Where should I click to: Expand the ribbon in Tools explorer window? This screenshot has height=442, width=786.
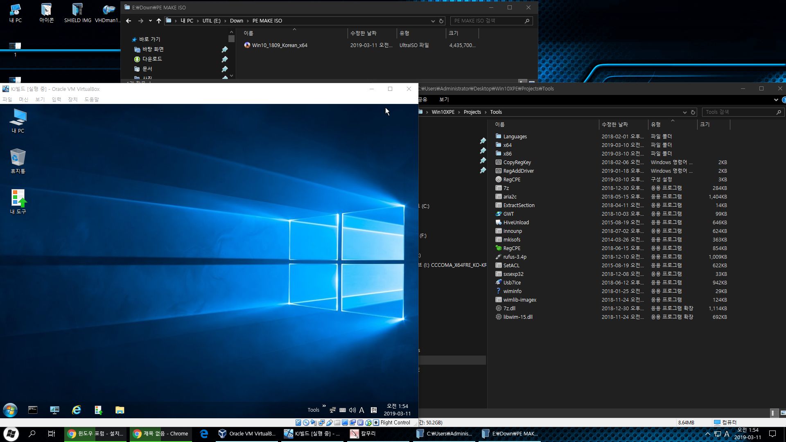point(776,99)
